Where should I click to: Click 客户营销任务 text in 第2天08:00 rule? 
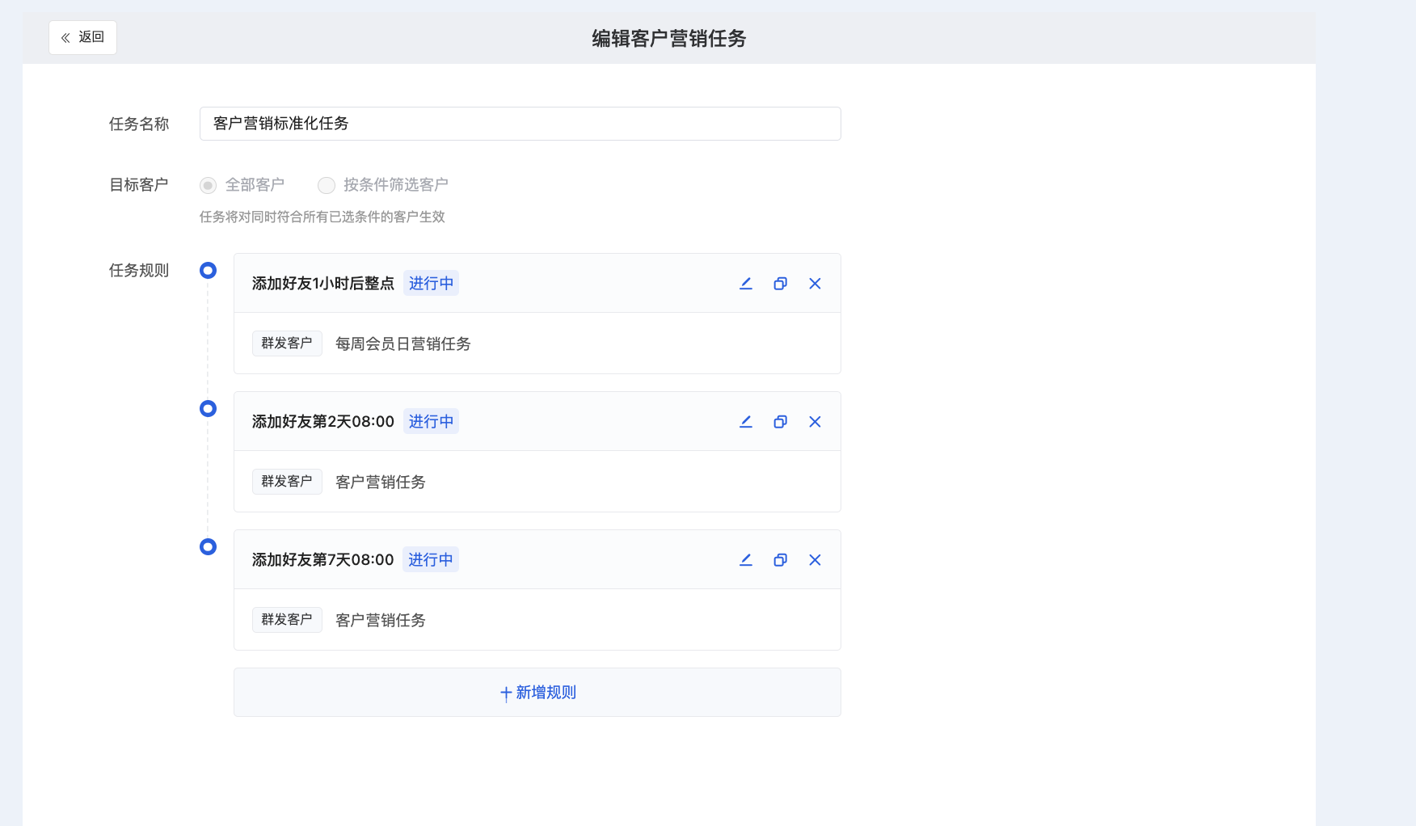[x=380, y=482]
